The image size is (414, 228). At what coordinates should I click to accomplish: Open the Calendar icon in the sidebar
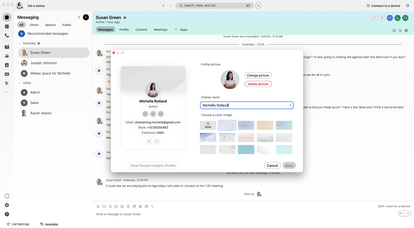(7, 26)
